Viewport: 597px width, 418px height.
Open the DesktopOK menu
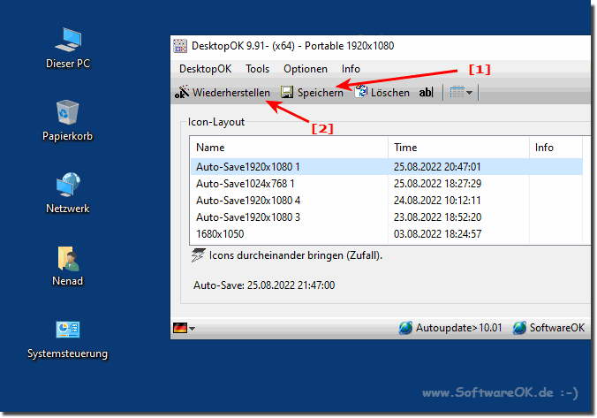point(205,69)
